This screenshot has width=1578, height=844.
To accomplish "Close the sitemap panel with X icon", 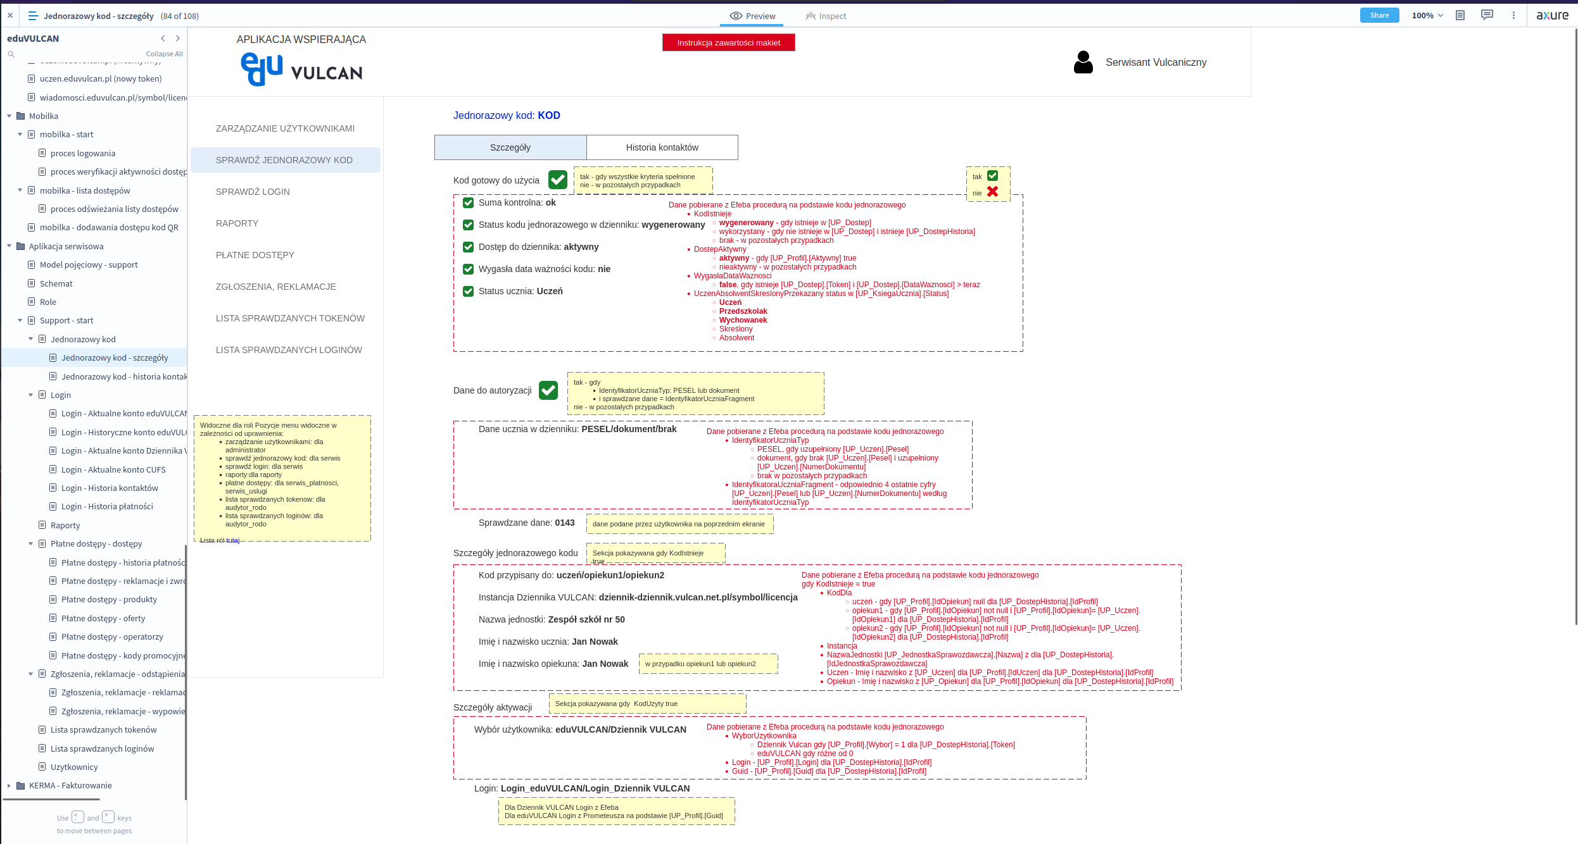I will point(10,16).
